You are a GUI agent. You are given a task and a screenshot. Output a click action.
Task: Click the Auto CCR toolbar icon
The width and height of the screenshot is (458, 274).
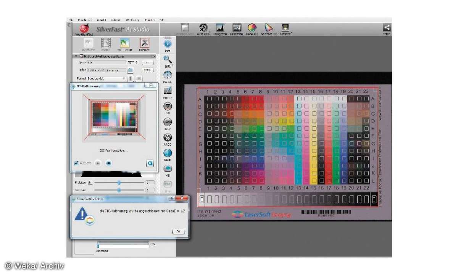point(203,27)
